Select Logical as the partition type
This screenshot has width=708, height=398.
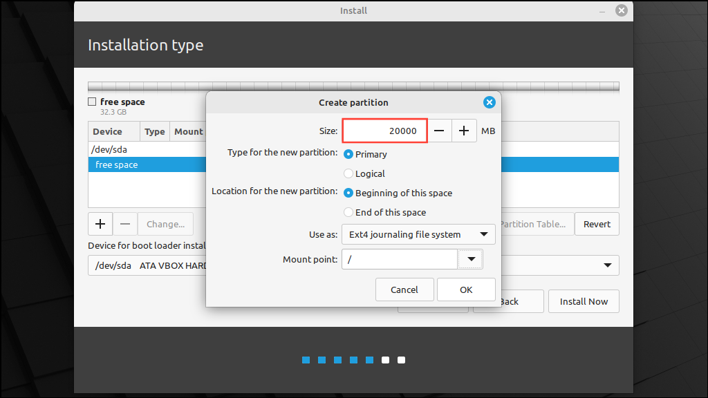pyautogui.click(x=348, y=173)
